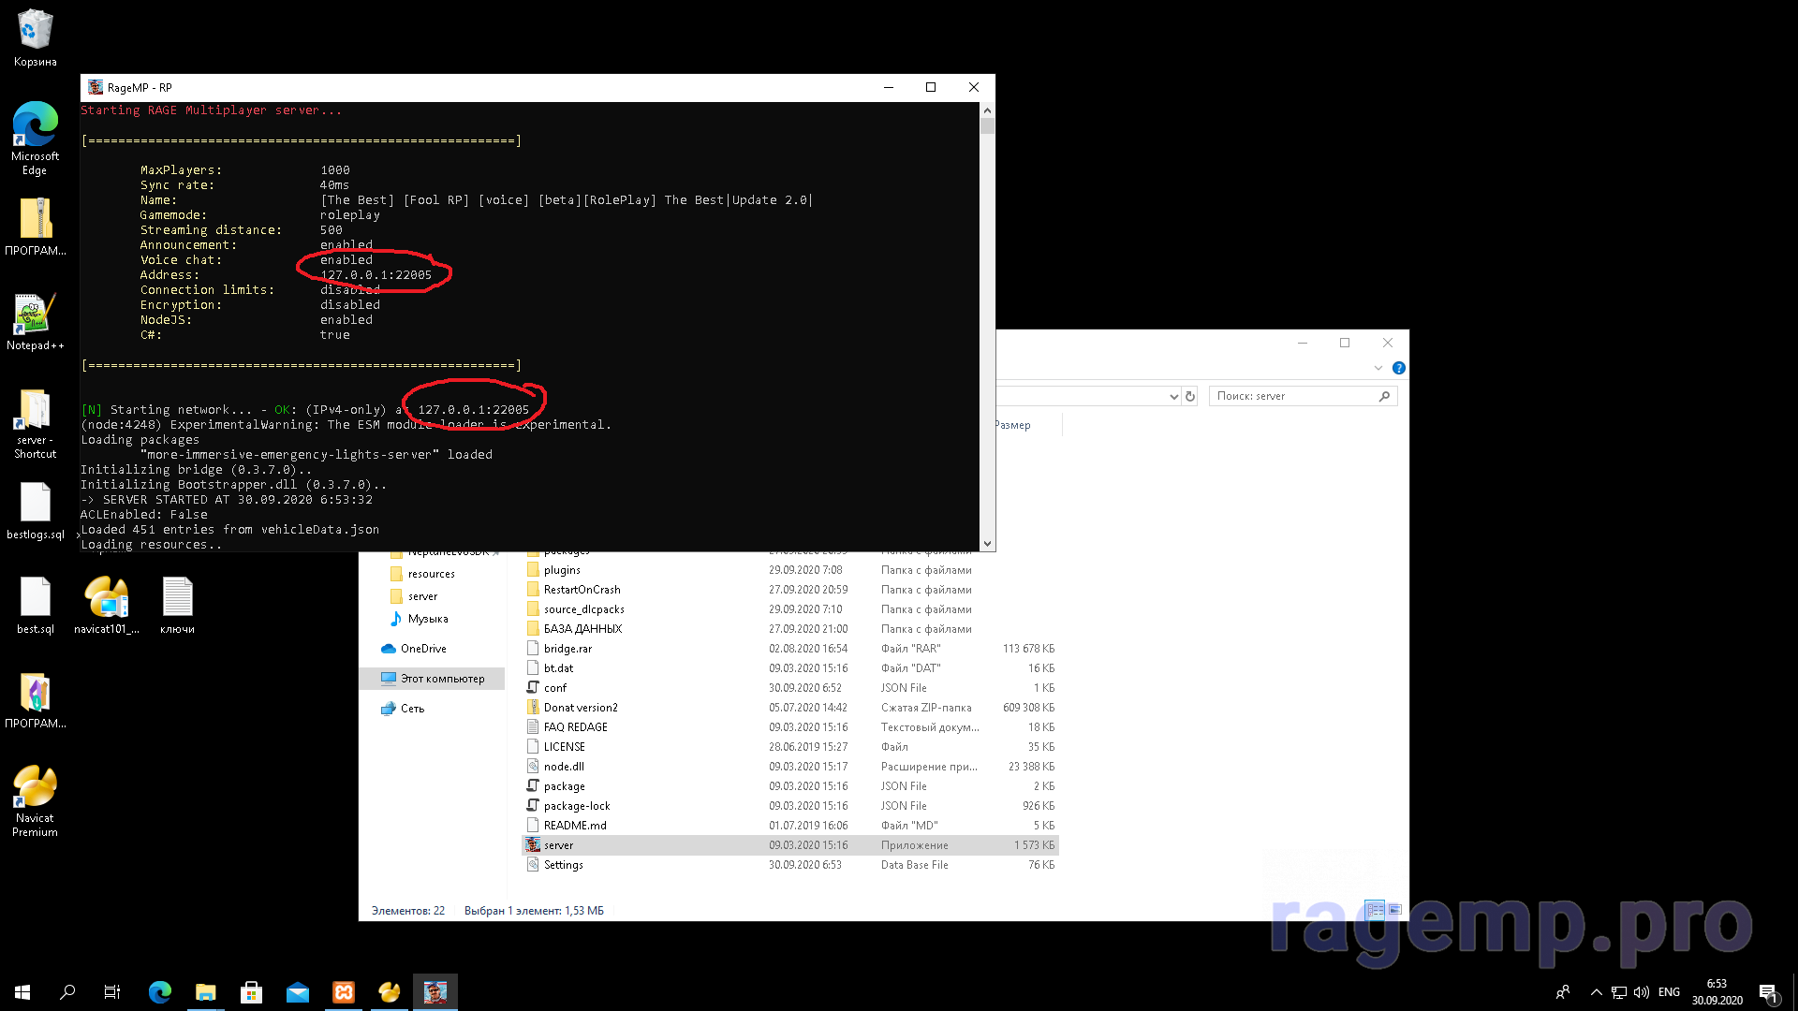Select the server application file row

point(790,845)
